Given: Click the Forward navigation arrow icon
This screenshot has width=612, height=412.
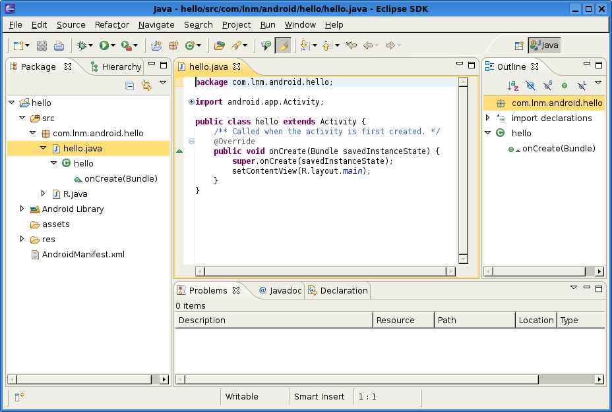Looking at the screenshot, I should pyautogui.click(x=390, y=45).
